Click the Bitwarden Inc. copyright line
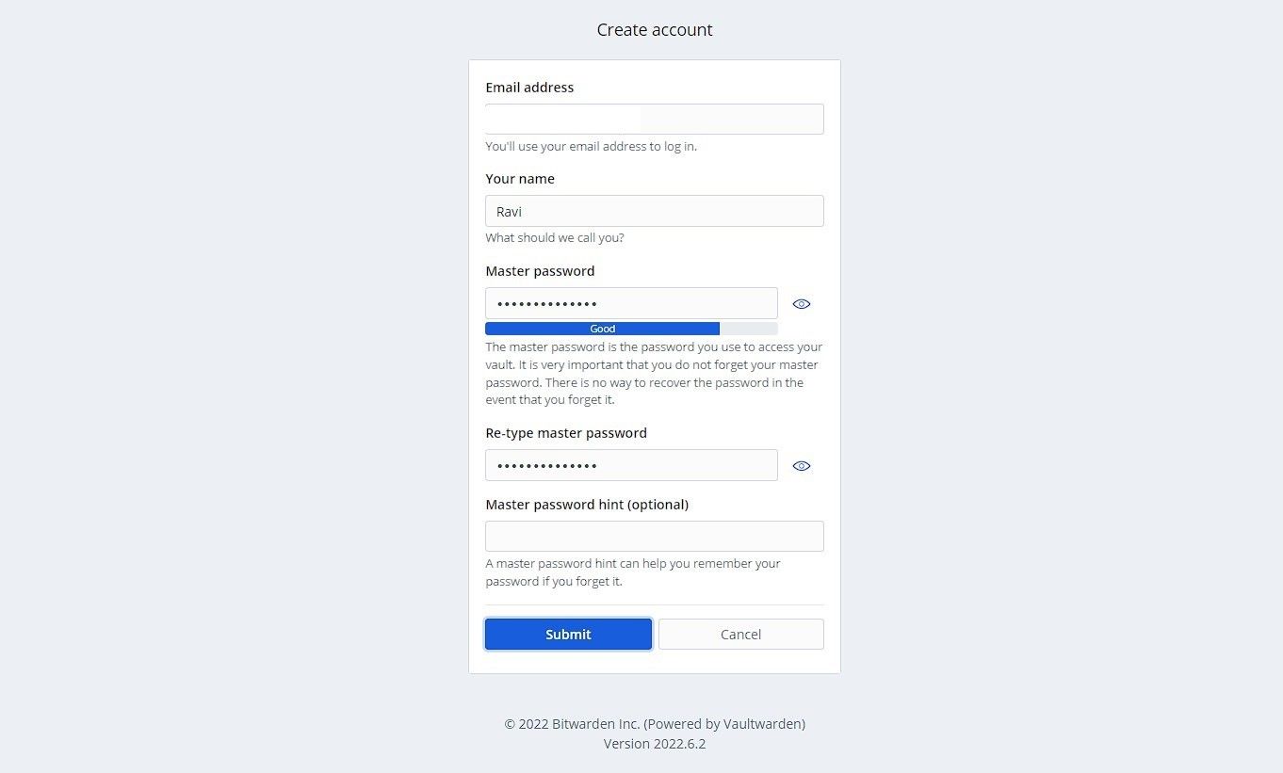This screenshot has width=1283, height=773. tap(655, 724)
